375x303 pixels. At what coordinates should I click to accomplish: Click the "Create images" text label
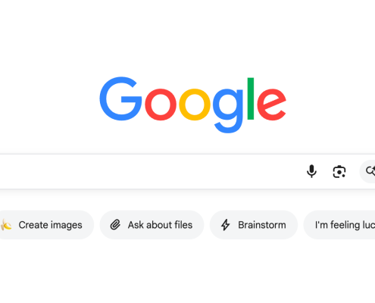[x=51, y=225]
